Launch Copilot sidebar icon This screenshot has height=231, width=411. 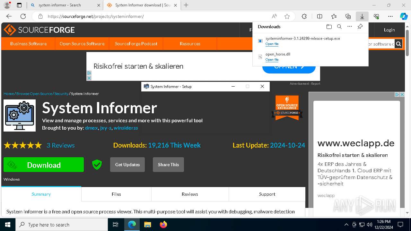tap(404, 16)
